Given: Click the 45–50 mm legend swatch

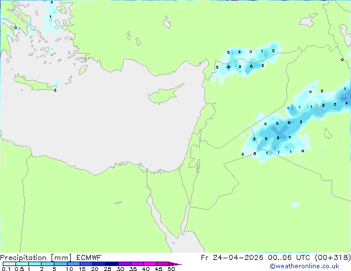Looking at the screenshot, I should pyautogui.click(x=163, y=264).
